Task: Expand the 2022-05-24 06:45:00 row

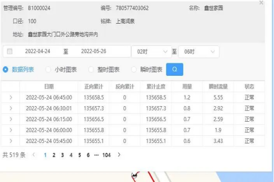Action: 11,98
